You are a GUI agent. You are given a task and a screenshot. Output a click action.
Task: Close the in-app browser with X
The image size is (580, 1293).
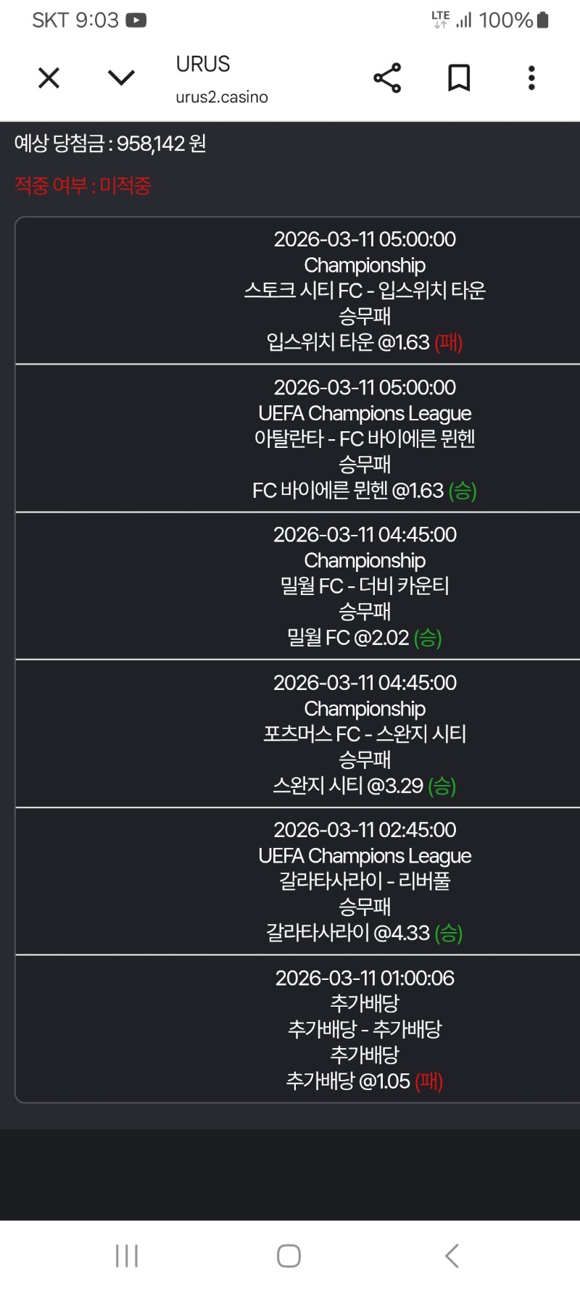49,78
